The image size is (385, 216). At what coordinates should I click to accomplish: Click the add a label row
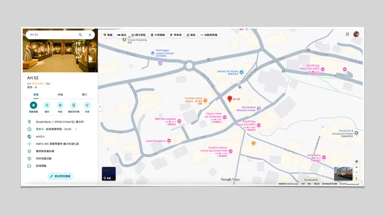tap(60, 166)
